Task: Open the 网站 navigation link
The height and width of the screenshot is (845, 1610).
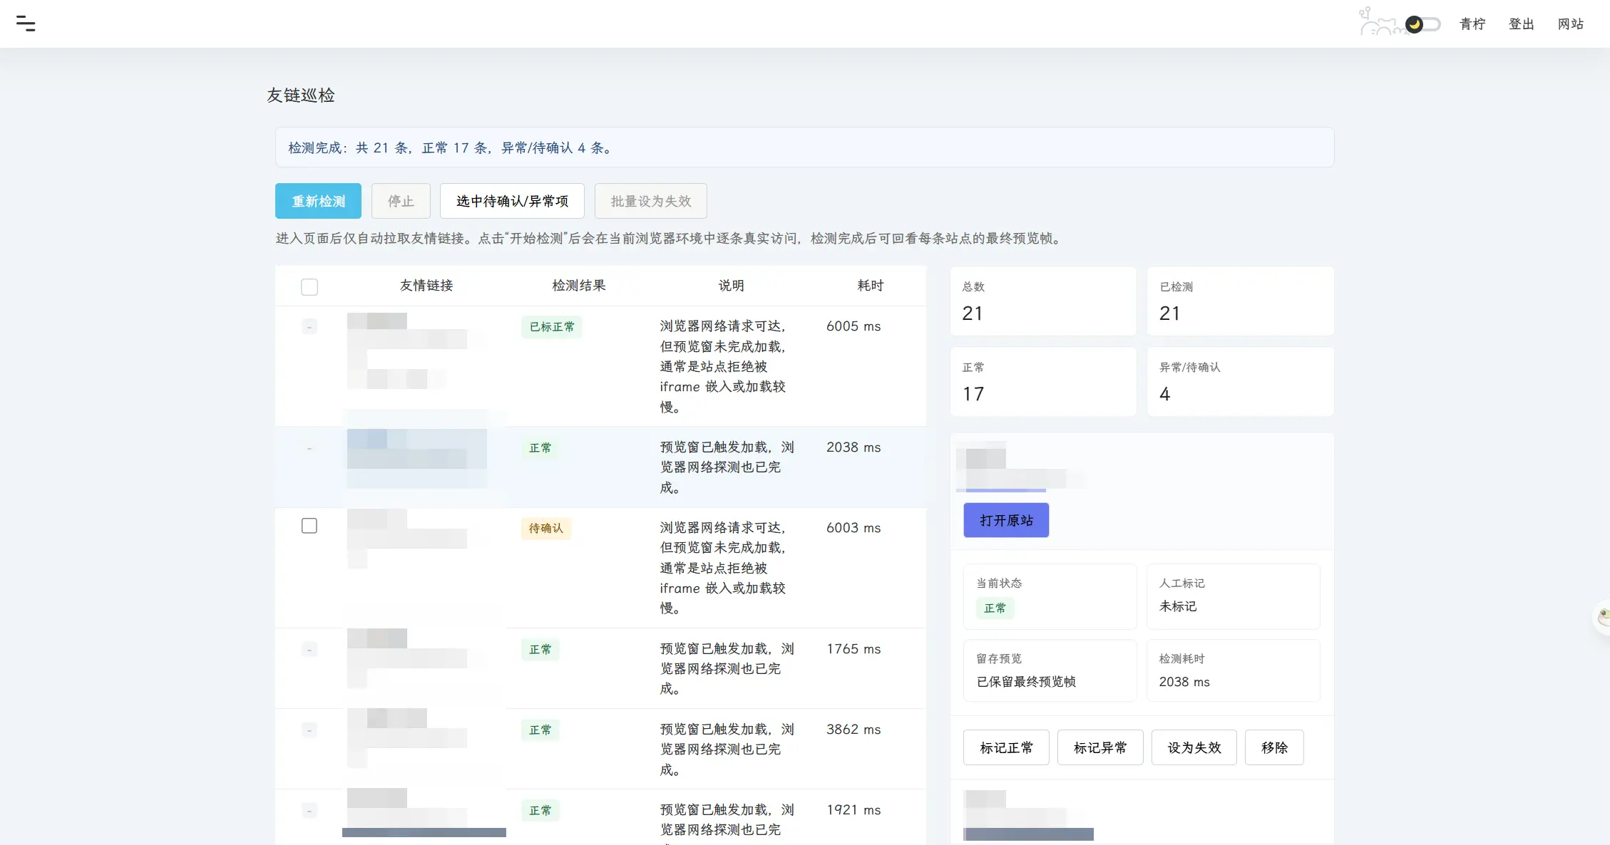Action: tap(1570, 24)
